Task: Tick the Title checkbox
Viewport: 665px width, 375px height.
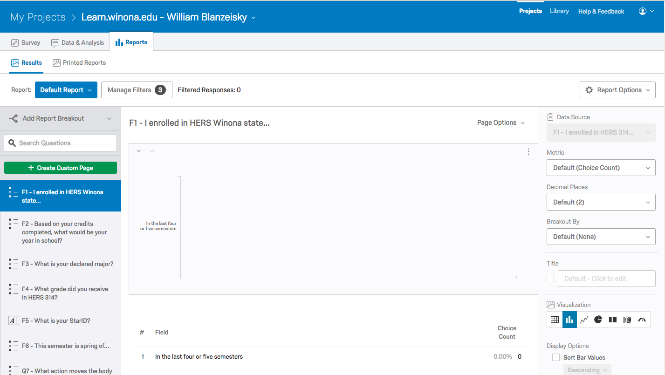Action: (550, 279)
